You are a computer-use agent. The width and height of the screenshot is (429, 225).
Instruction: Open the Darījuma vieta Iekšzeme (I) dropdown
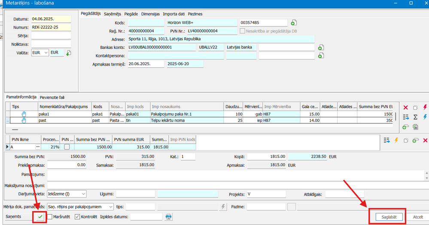point(67,194)
